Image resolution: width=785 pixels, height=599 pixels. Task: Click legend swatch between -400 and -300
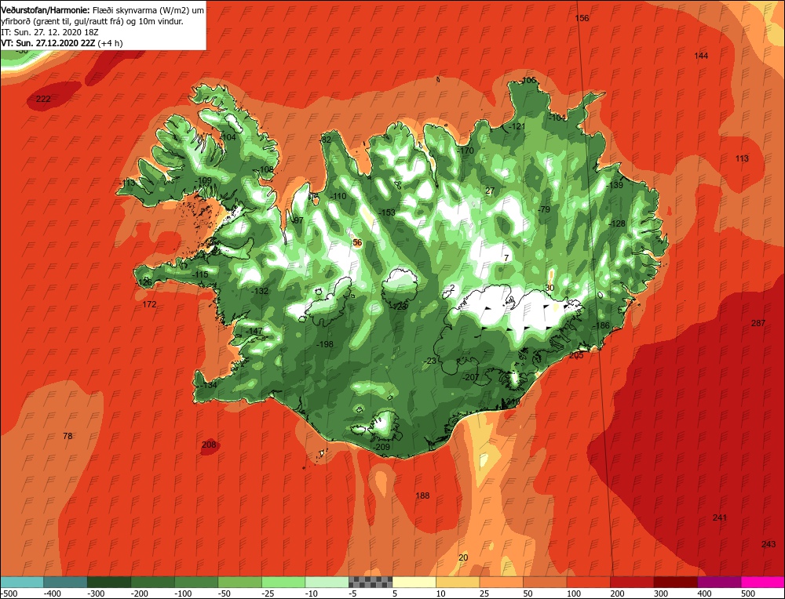[66, 582]
